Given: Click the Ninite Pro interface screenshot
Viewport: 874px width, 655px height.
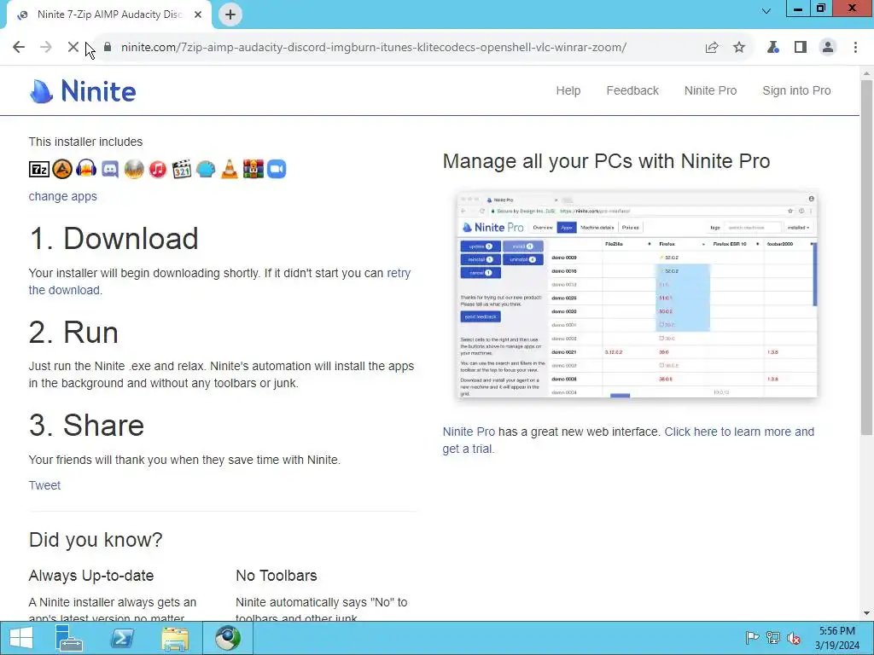Looking at the screenshot, I should [x=637, y=295].
